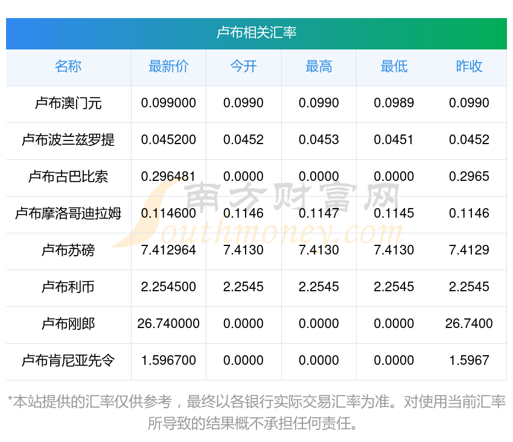Image resolution: width=513 pixels, height=442 pixels.
Task: Open the 卢布波兰兹罗提 currency pair
Action: pos(68,140)
